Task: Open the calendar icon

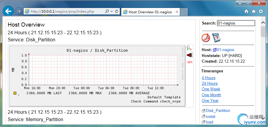Action: click(217, 38)
